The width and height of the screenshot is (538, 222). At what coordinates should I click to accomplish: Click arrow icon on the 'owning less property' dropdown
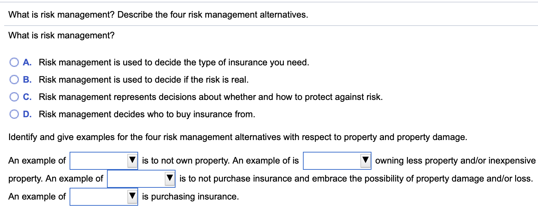click(x=366, y=161)
